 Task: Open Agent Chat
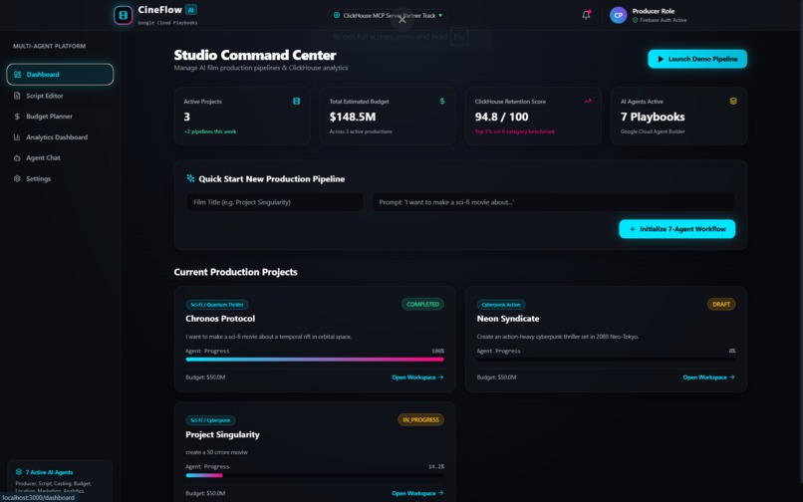point(60,157)
